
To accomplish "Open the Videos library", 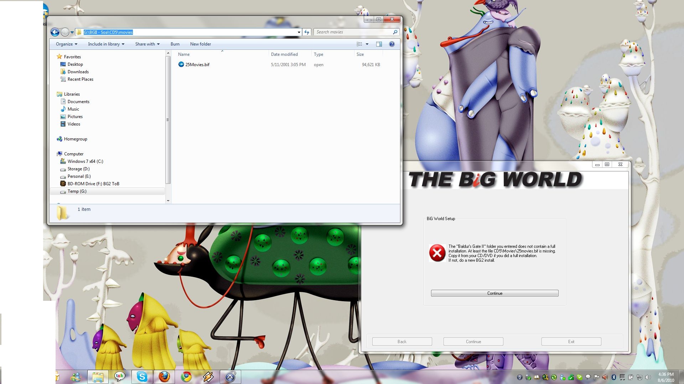I will click(74, 124).
